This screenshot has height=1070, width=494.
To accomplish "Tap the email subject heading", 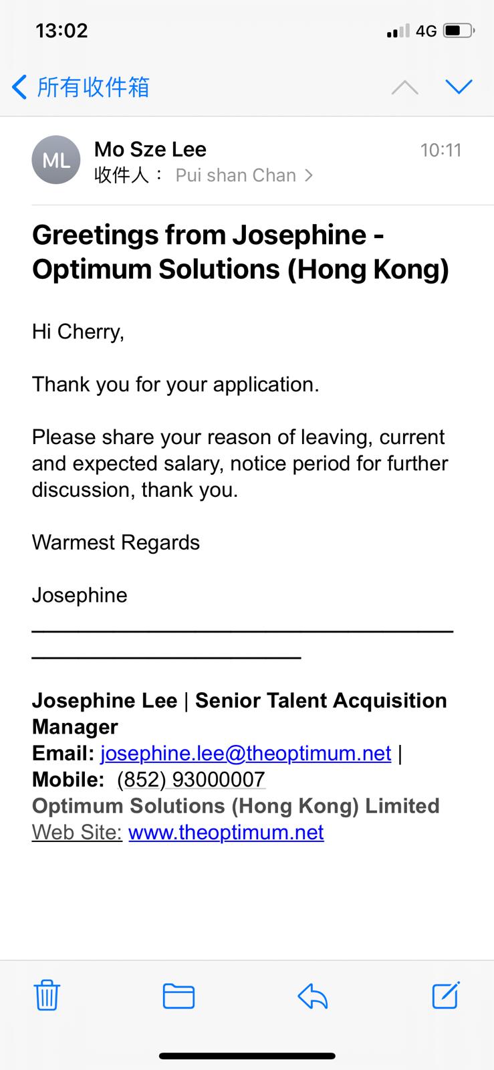I will coord(240,251).
